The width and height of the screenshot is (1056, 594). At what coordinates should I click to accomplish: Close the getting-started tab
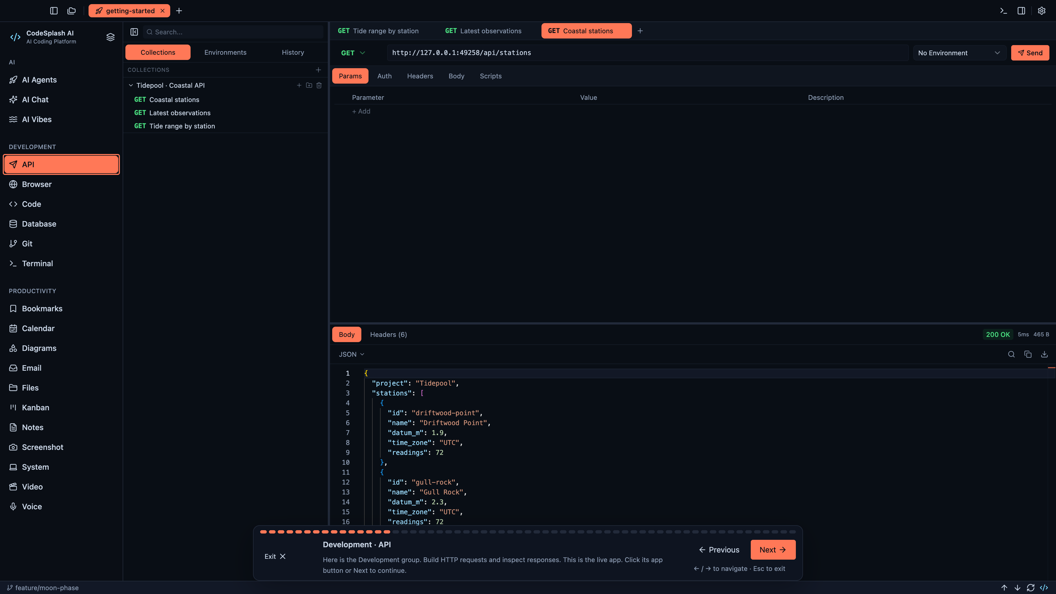pos(162,11)
